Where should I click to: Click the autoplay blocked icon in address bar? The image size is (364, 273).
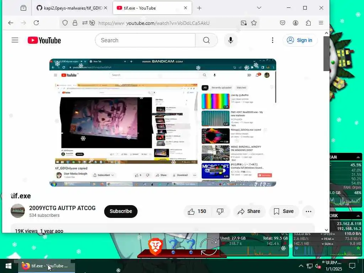pyautogui.click(x=92, y=23)
